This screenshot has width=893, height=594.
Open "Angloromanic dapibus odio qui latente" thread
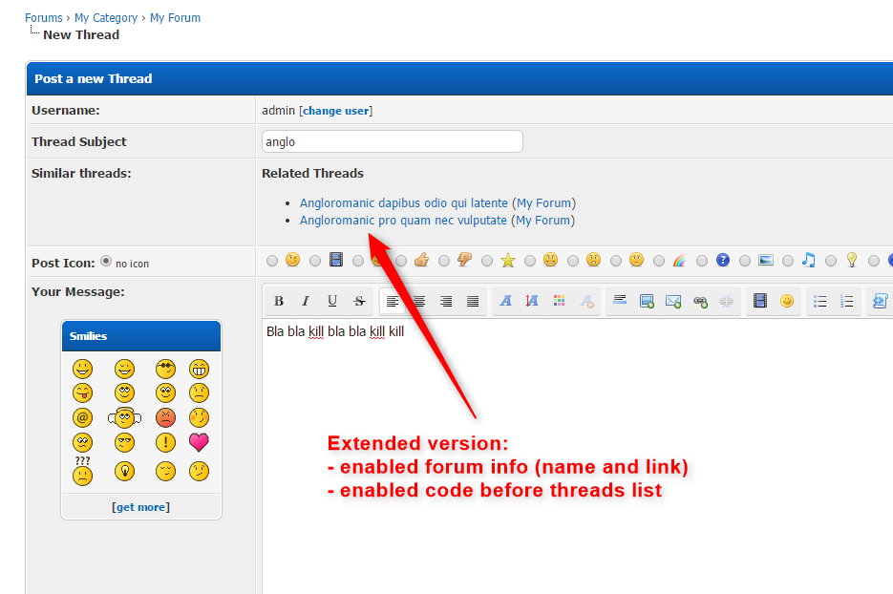[x=404, y=202]
